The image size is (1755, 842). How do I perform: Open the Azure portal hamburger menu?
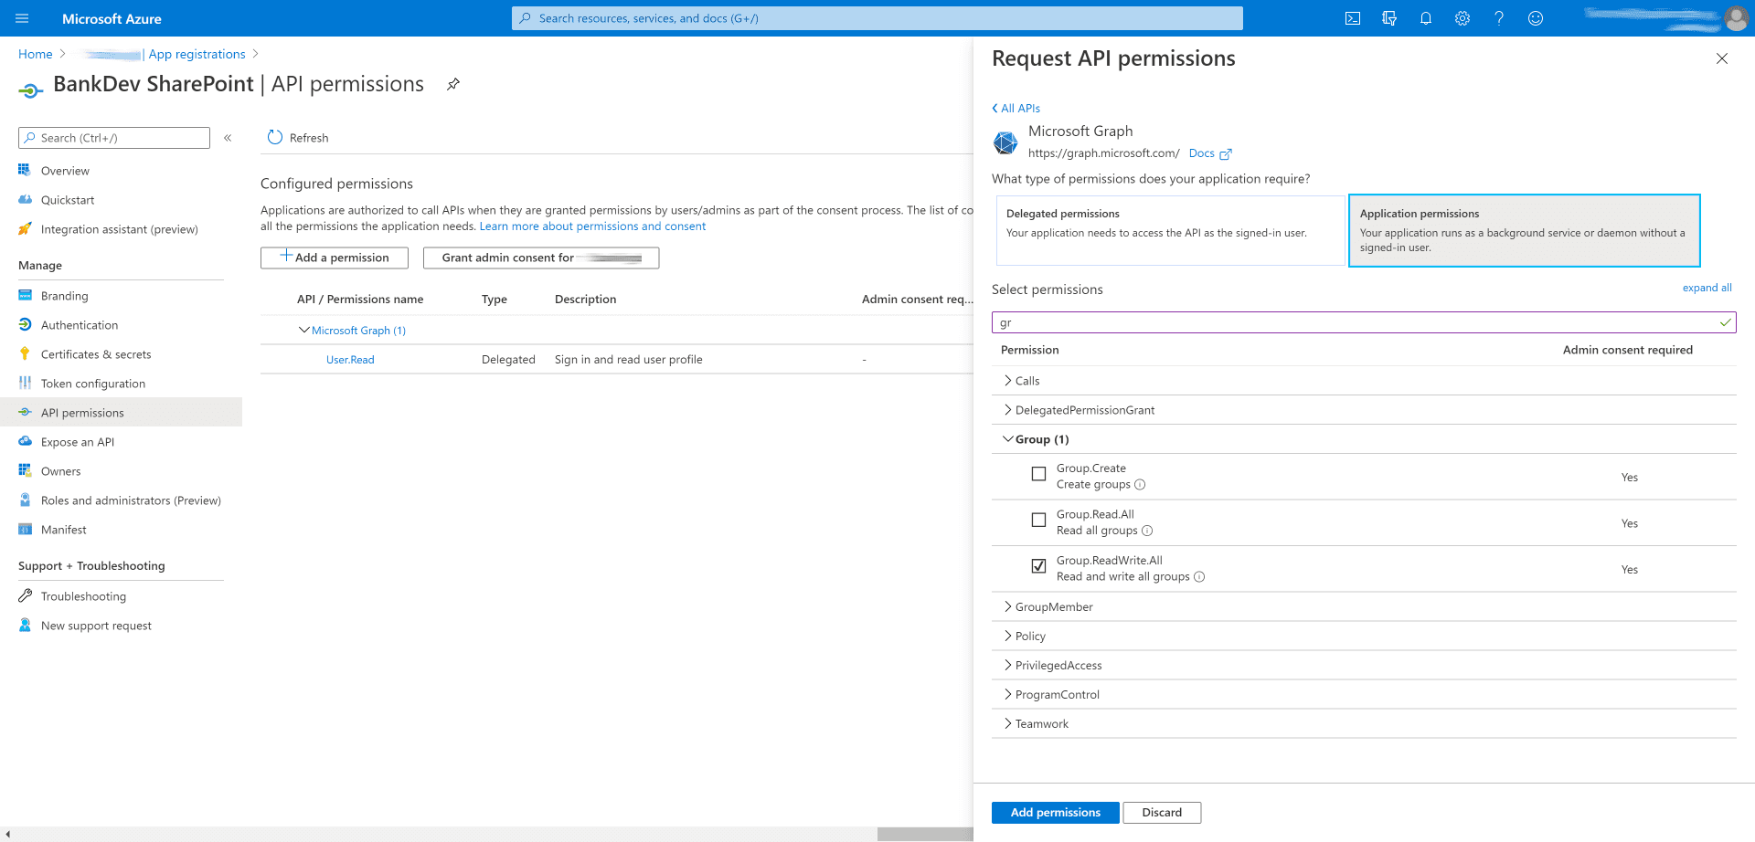pos(22,18)
